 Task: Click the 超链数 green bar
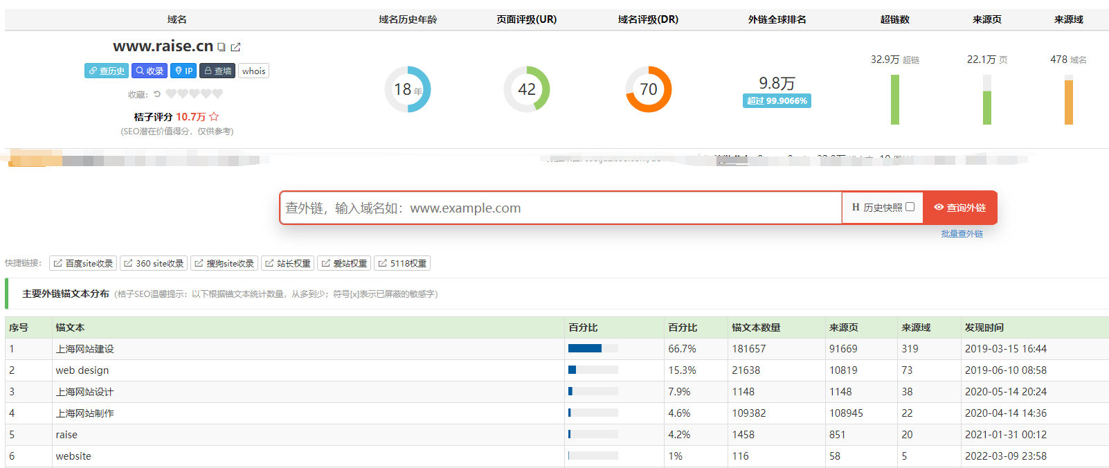[x=895, y=100]
